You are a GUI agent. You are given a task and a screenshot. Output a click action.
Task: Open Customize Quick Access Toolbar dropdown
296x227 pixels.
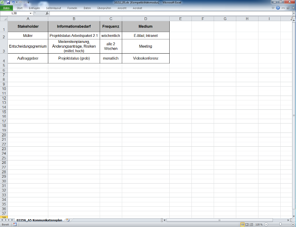click(x=28, y=2)
